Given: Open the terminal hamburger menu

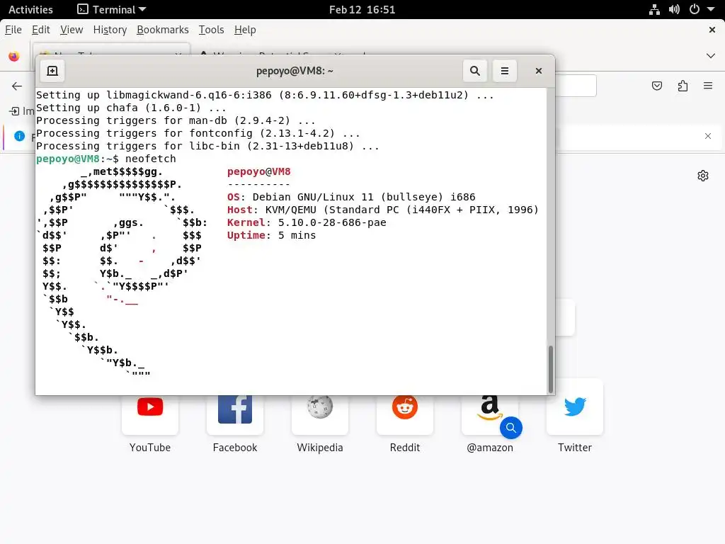Looking at the screenshot, I should click(x=504, y=71).
